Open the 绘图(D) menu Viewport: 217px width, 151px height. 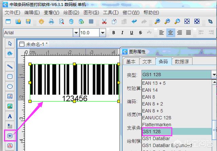point(71,13)
